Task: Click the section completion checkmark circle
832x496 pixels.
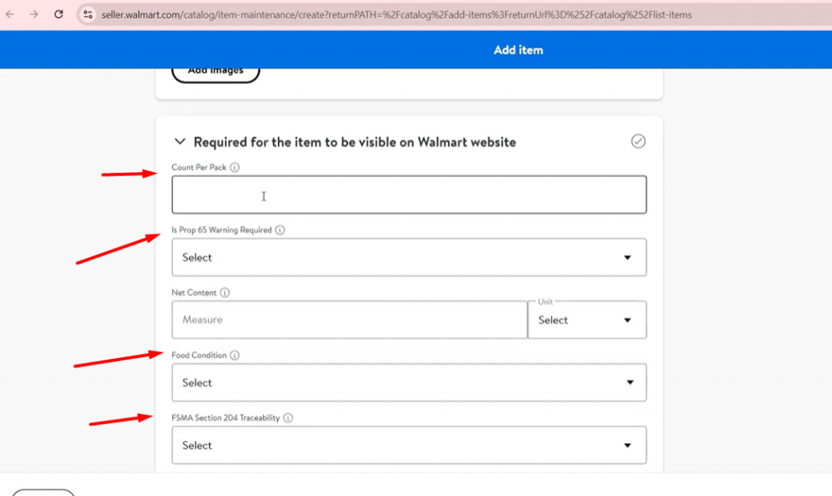Action: pyautogui.click(x=639, y=142)
